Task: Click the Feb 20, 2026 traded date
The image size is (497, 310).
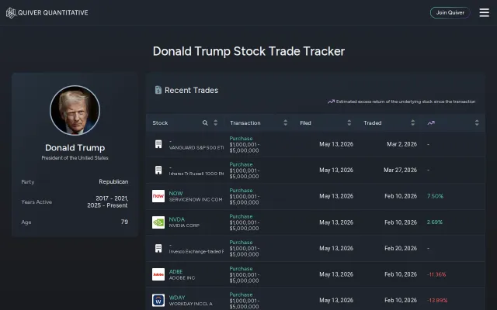Action: coord(401,248)
